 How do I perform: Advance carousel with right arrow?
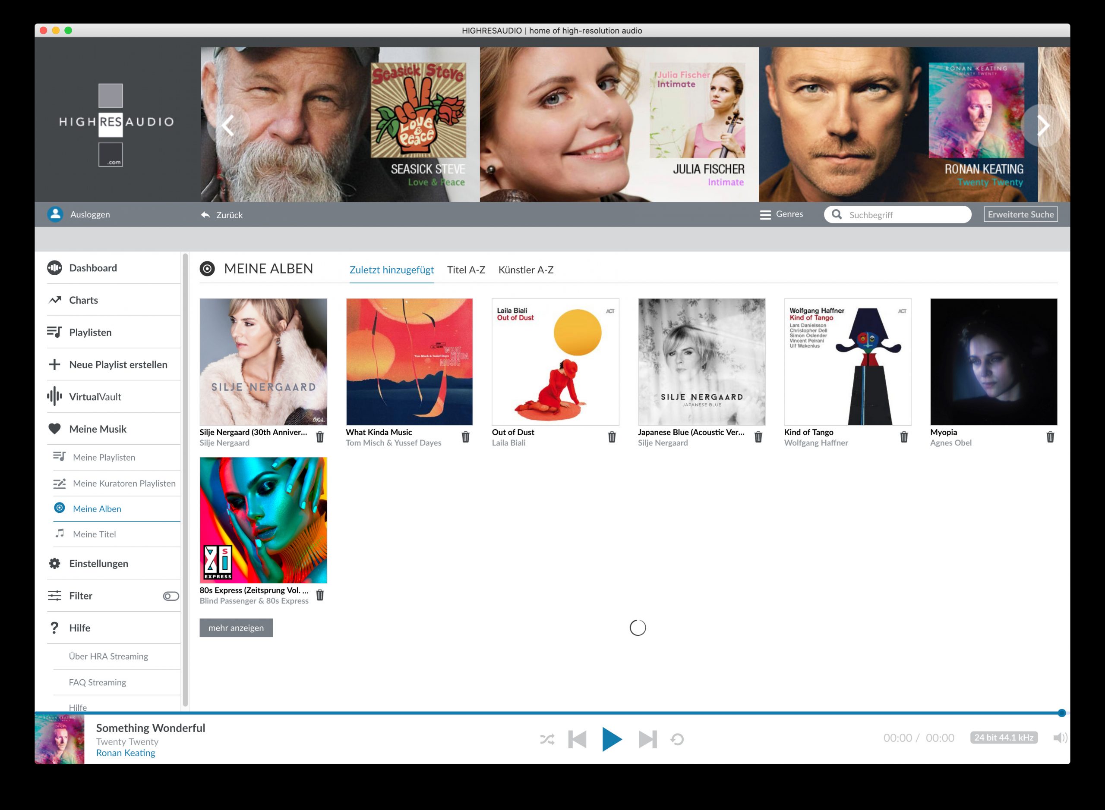[1044, 126]
